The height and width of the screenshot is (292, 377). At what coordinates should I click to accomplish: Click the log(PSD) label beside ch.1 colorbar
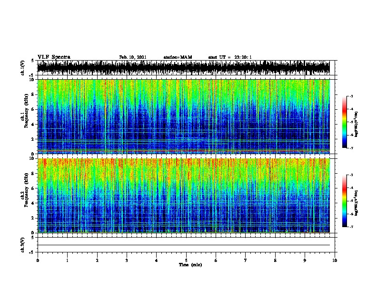click(357, 124)
